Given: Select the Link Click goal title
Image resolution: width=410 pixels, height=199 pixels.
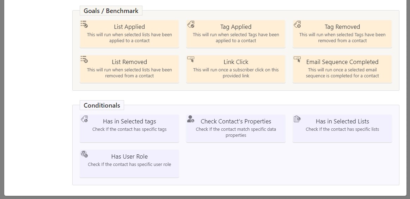Looking at the screenshot, I should (236, 62).
